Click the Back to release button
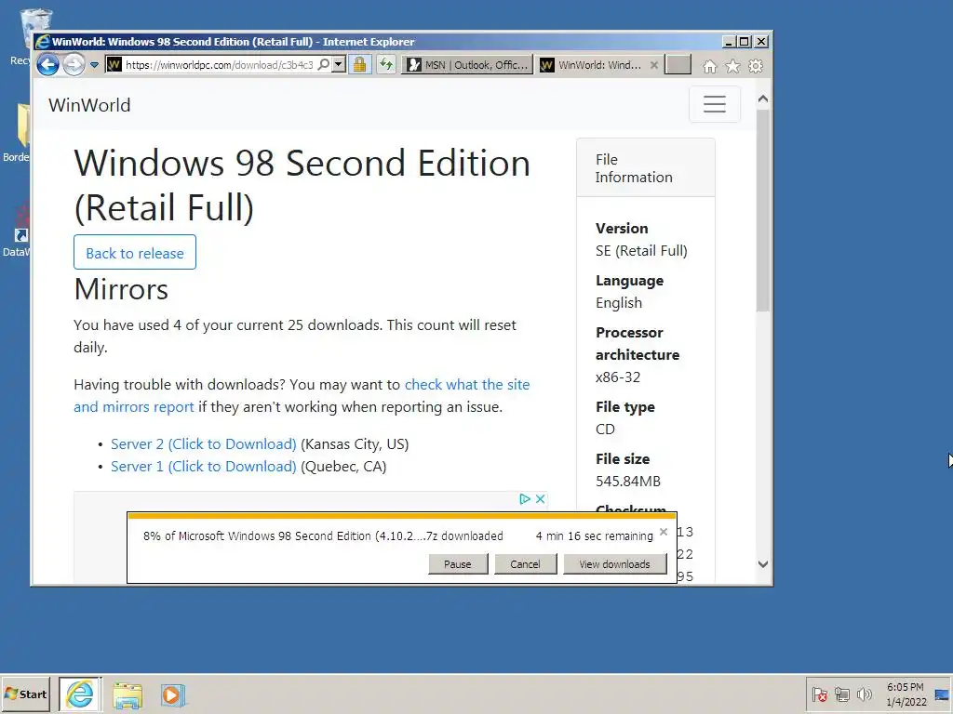Viewport: 953px width, 714px height. tap(135, 252)
